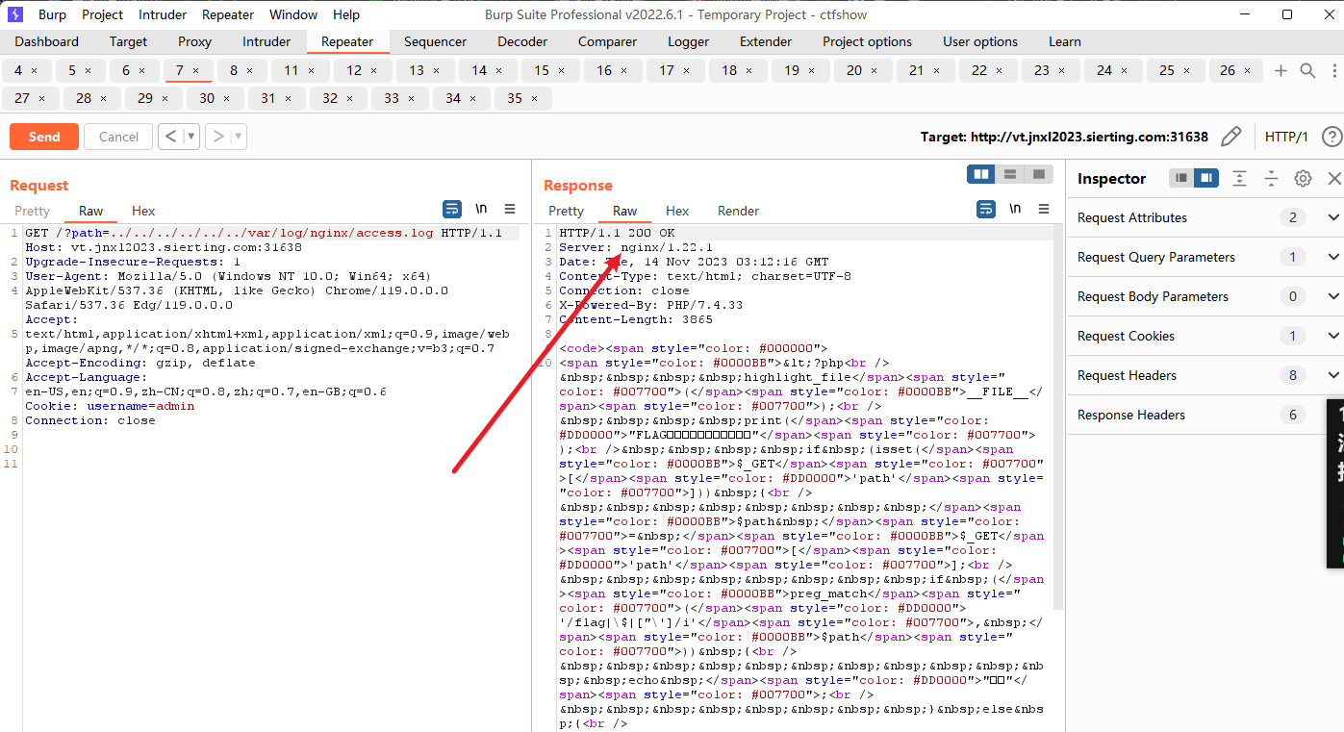Open the Request panel hamburger menu
This screenshot has width=1344, height=732.
[510, 209]
